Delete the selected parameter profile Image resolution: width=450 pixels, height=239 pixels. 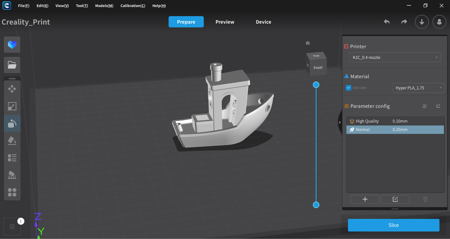[x=425, y=199]
